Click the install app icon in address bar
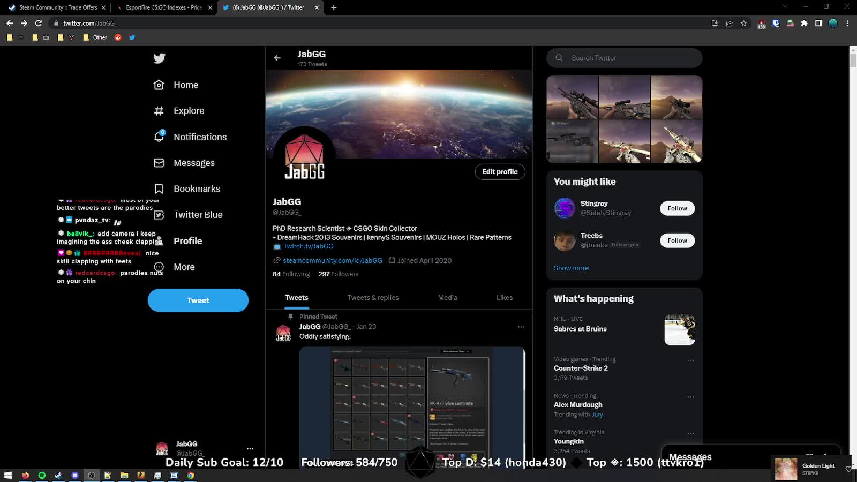This screenshot has width=857, height=482. [x=715, y=23]
